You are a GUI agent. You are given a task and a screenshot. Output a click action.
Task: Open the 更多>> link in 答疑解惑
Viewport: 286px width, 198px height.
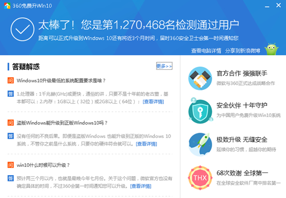[164, 66]
